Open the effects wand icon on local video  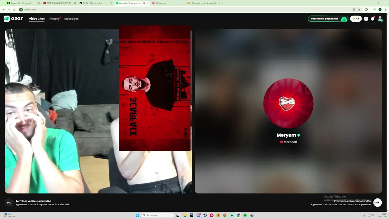tap(11, 45)
